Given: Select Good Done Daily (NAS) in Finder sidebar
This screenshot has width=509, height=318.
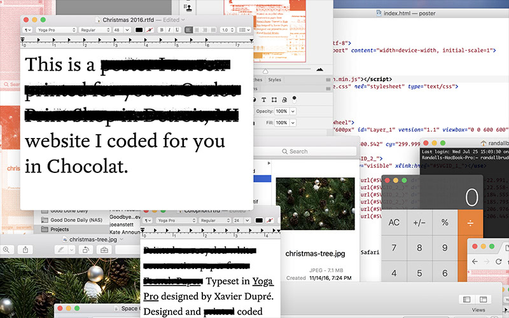Looking at the screenshot, I should (x=72, y=220).
